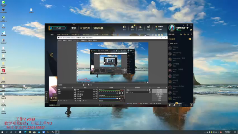Adjust the first mixer volume slider
Screen dimensions: 238x134
[109, 93]
